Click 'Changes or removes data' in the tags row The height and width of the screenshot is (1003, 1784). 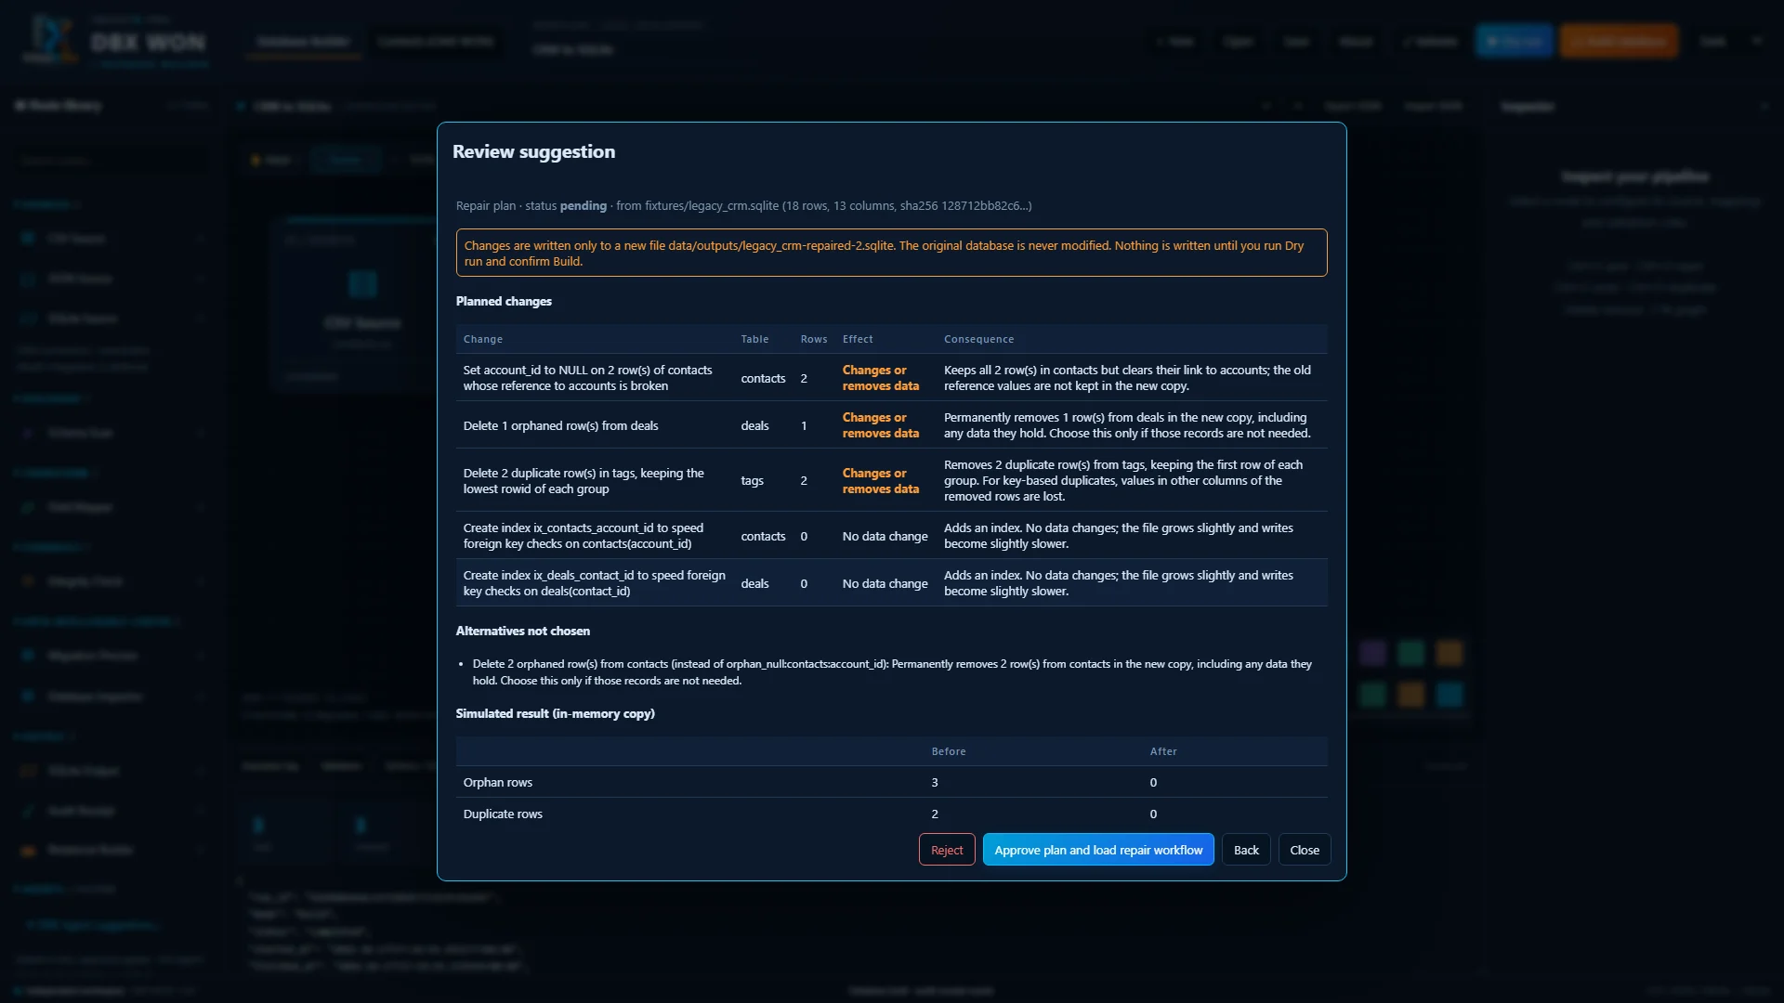(x=881, y=480)
